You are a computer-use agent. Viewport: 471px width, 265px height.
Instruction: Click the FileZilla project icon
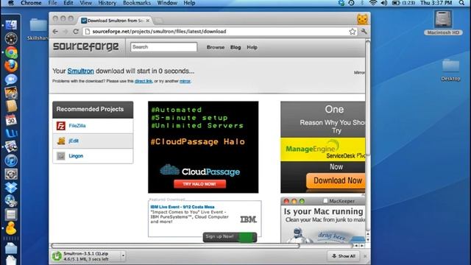(61, 126)
